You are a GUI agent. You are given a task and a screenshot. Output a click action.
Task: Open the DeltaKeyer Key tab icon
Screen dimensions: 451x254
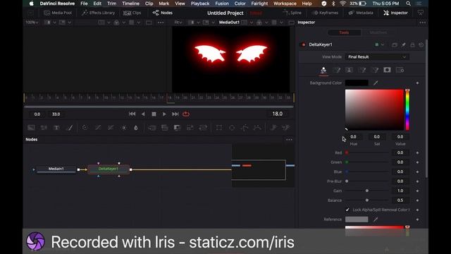tap(323, 70)
